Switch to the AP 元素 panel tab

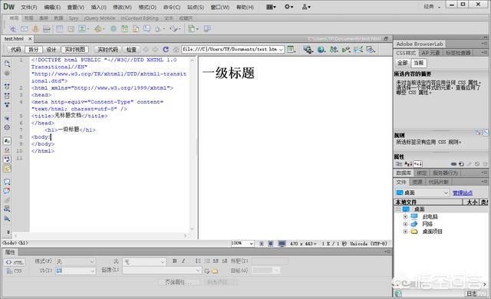pos(430,53)
